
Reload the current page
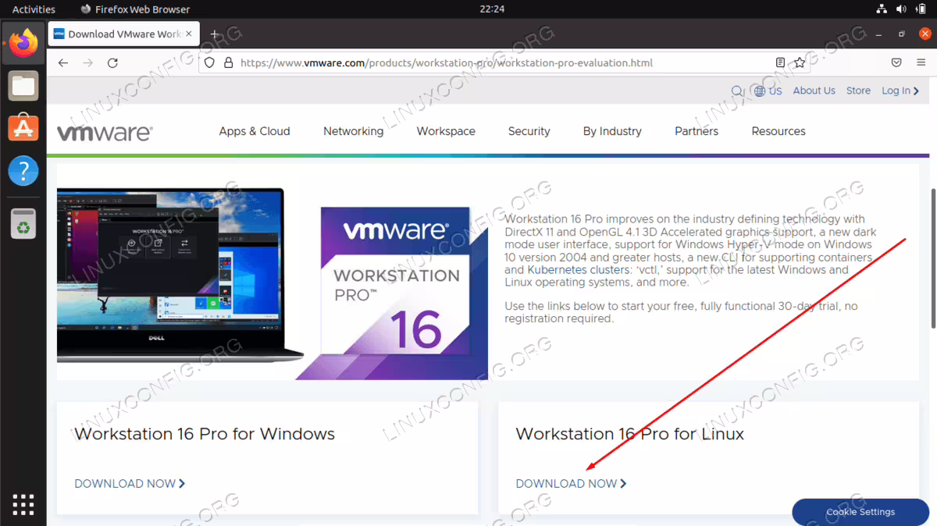tap(112, 63)
